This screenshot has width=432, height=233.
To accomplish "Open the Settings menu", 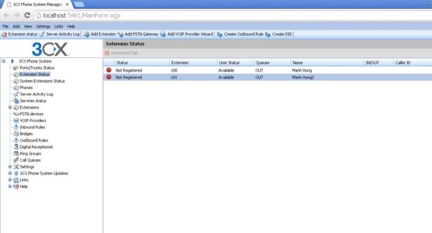I will (43, 26).
